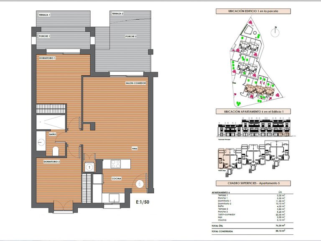Image resolution: width=321 pixels, height=241 pixels.
Task: Click the TOTAL CONSTRUIDA row in the table
Action: point(252,231)
